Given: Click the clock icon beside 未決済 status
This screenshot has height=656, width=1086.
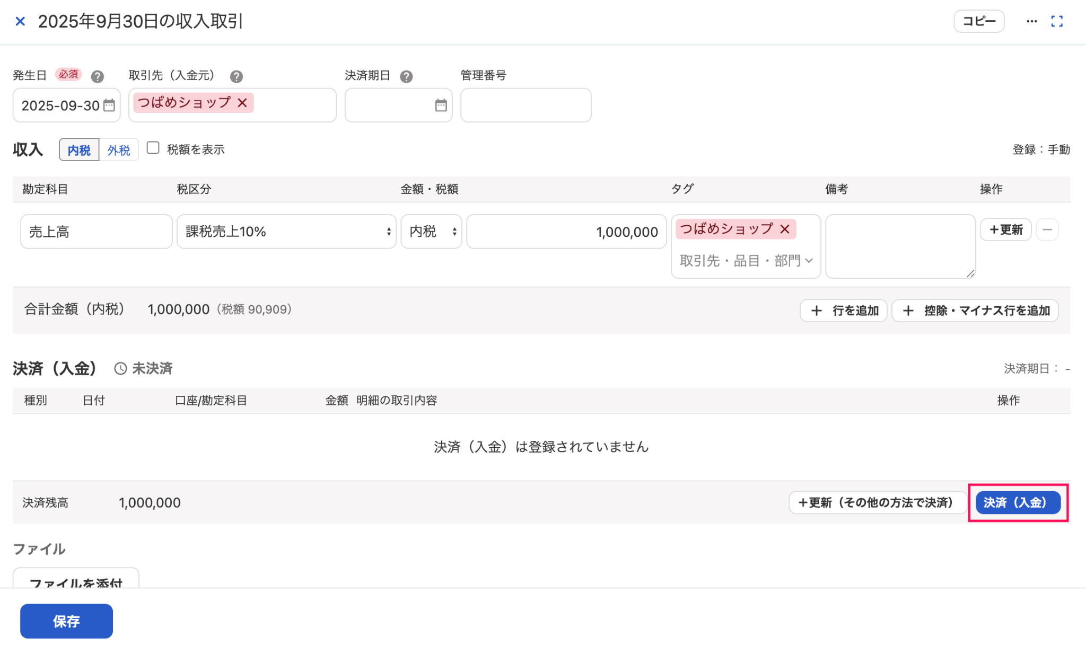Looking at the screenshot, I should [x=120, y=368].
